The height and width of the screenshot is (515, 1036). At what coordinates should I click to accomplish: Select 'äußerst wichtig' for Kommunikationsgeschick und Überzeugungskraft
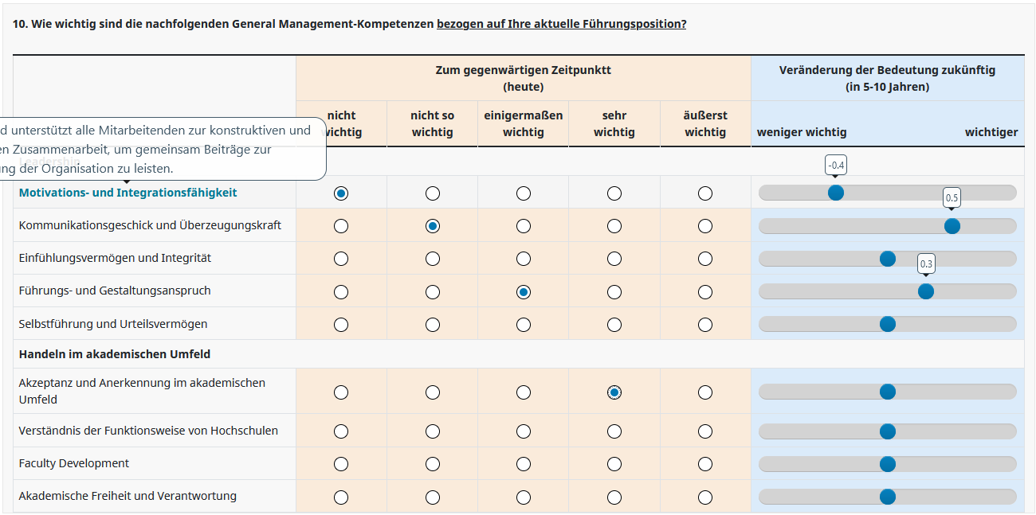click(705, 226)
